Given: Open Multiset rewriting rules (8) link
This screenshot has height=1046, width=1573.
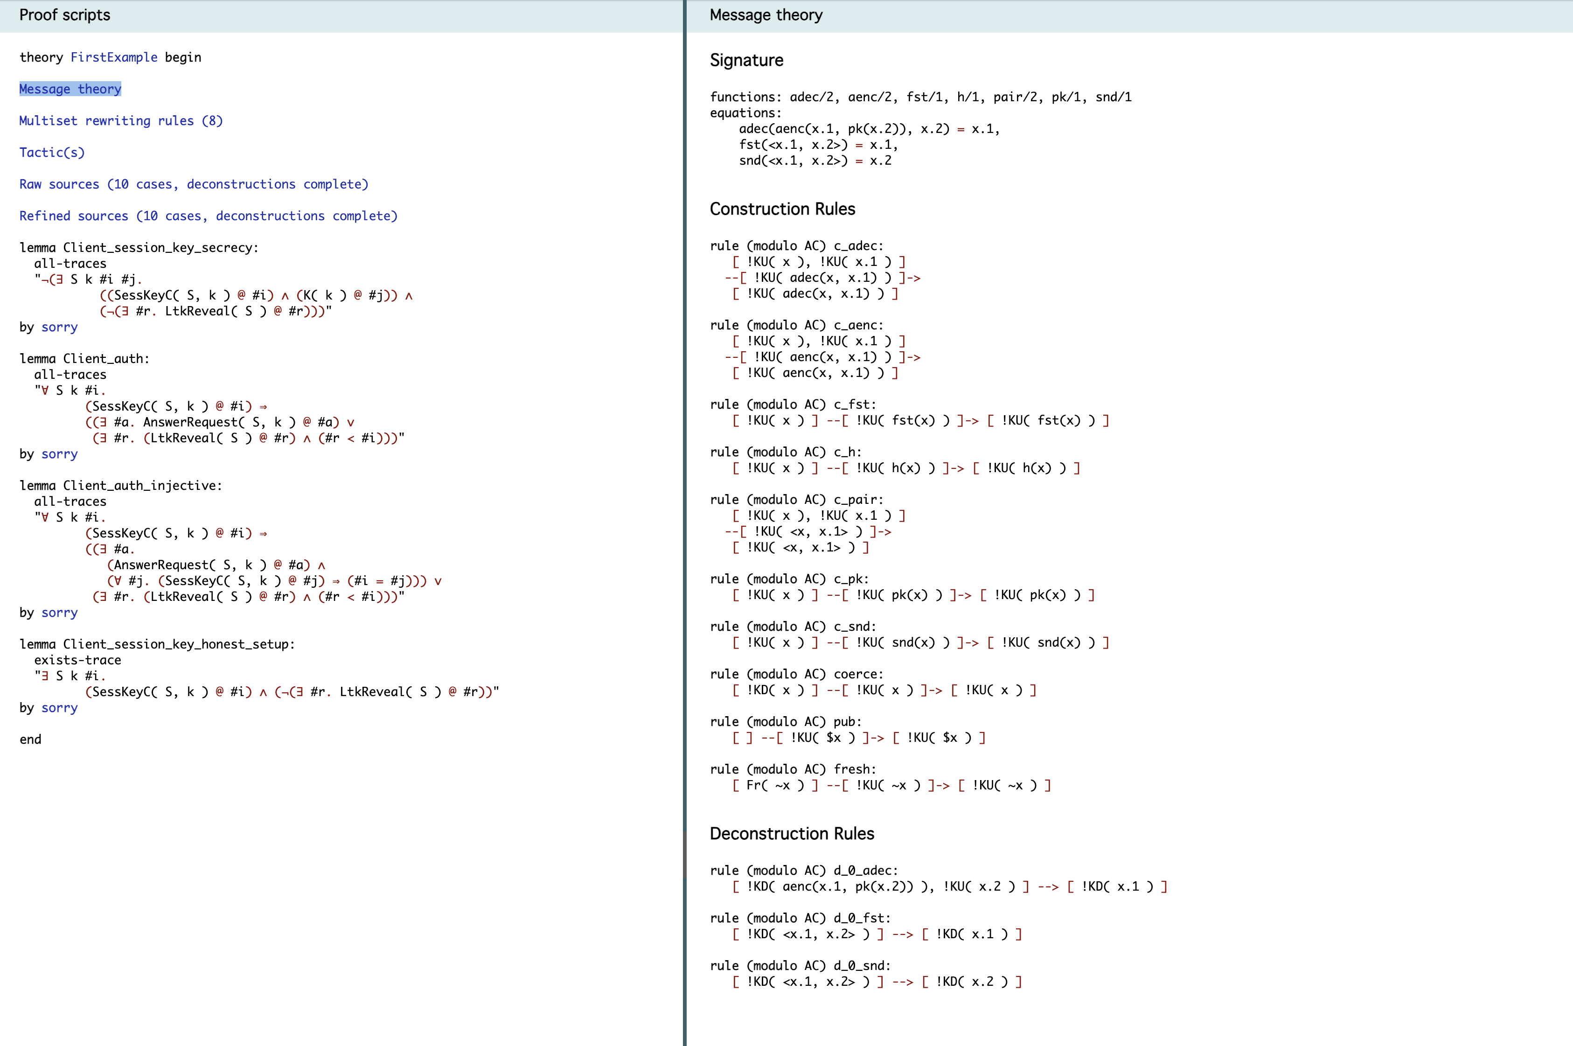Looking at the screenshot, I should (x=121, y=121).
